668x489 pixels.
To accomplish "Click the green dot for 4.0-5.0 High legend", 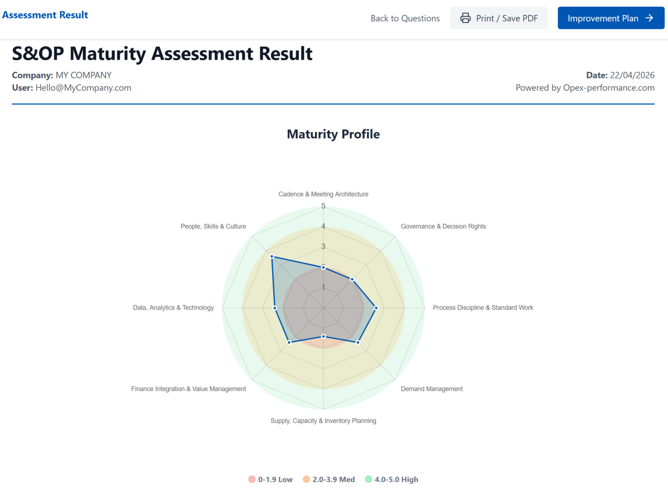I will tap(368, 479).
